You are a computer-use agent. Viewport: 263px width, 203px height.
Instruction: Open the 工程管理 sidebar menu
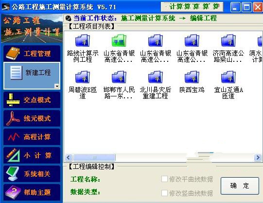pyautogui.click(x=32, y=54)
